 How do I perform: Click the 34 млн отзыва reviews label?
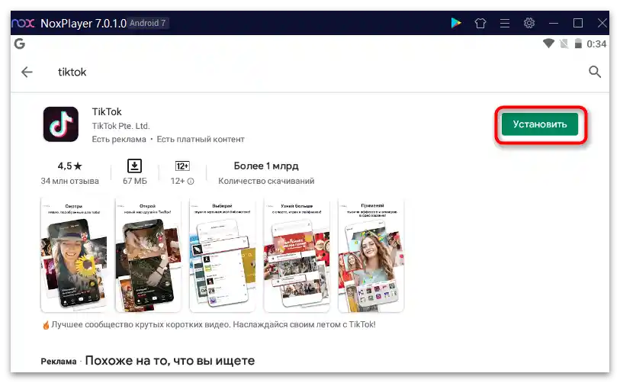pyautogui.click(x=69, y=181)
